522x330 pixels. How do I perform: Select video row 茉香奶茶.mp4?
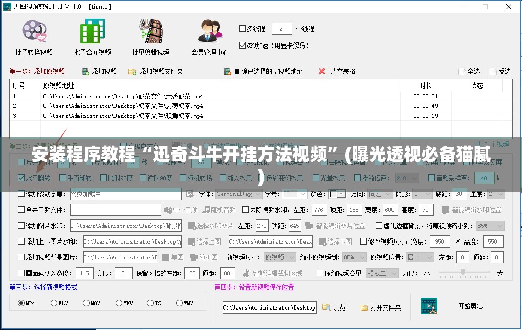[x=260, y=96]
